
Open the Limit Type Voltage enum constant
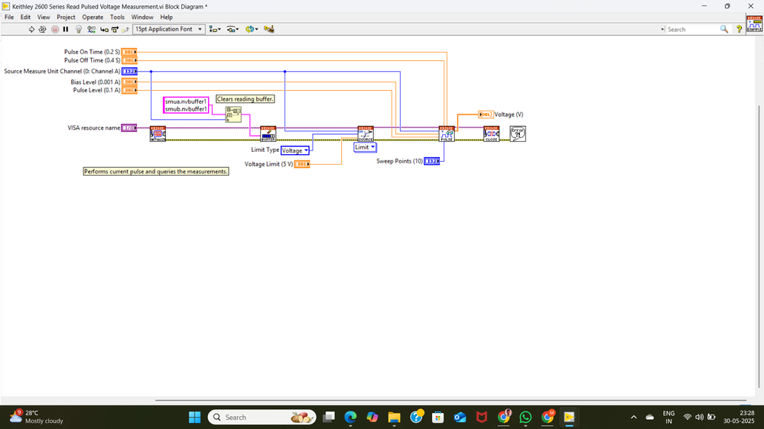294,151
